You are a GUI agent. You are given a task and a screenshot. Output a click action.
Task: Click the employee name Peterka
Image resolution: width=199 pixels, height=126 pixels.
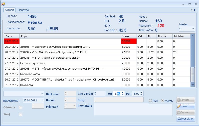coord(35,22)
